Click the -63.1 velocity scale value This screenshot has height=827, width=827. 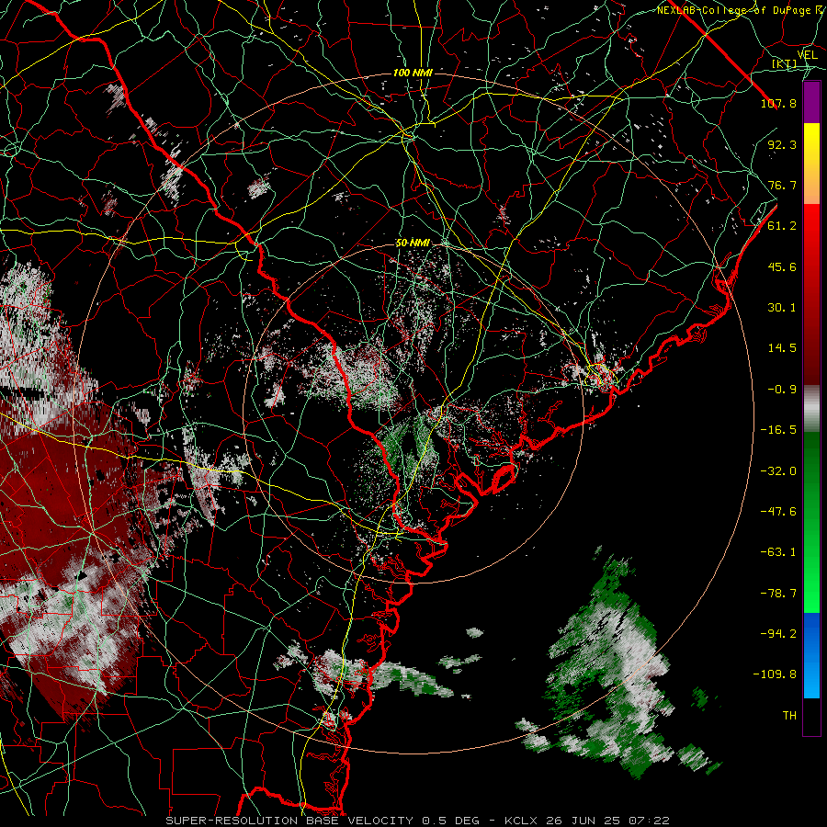(x=778, y=552)
